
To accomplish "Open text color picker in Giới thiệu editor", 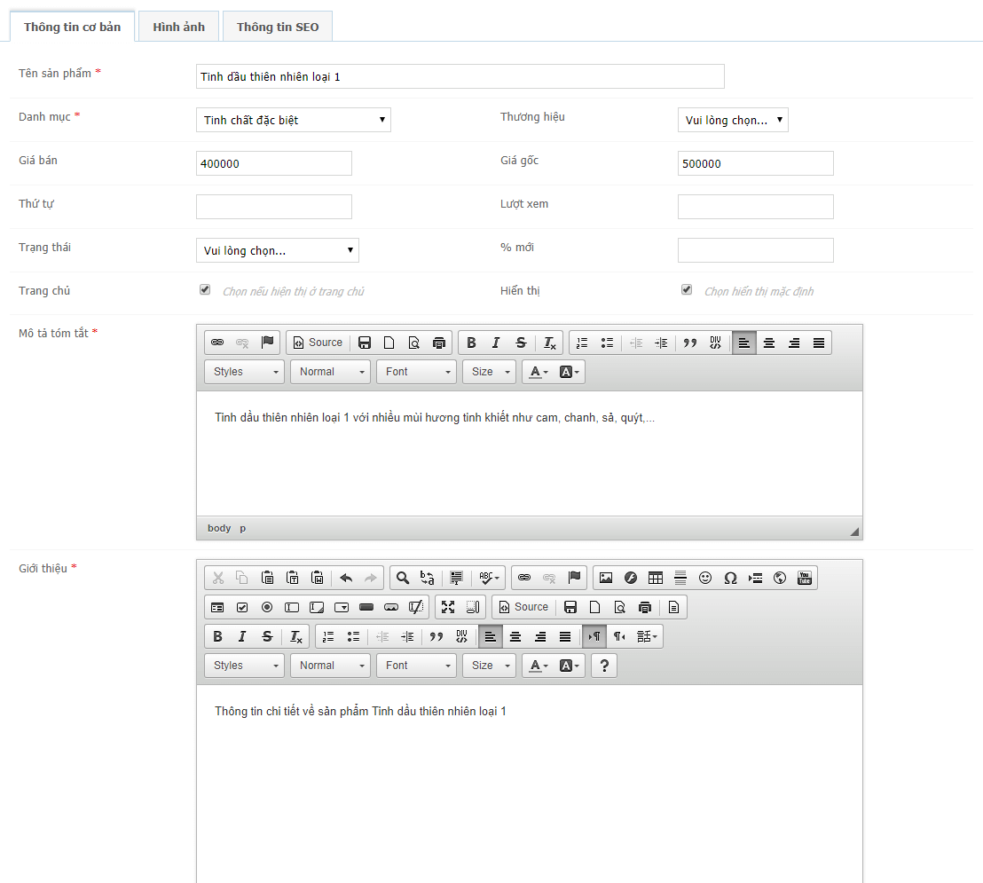I will point(539,666).
